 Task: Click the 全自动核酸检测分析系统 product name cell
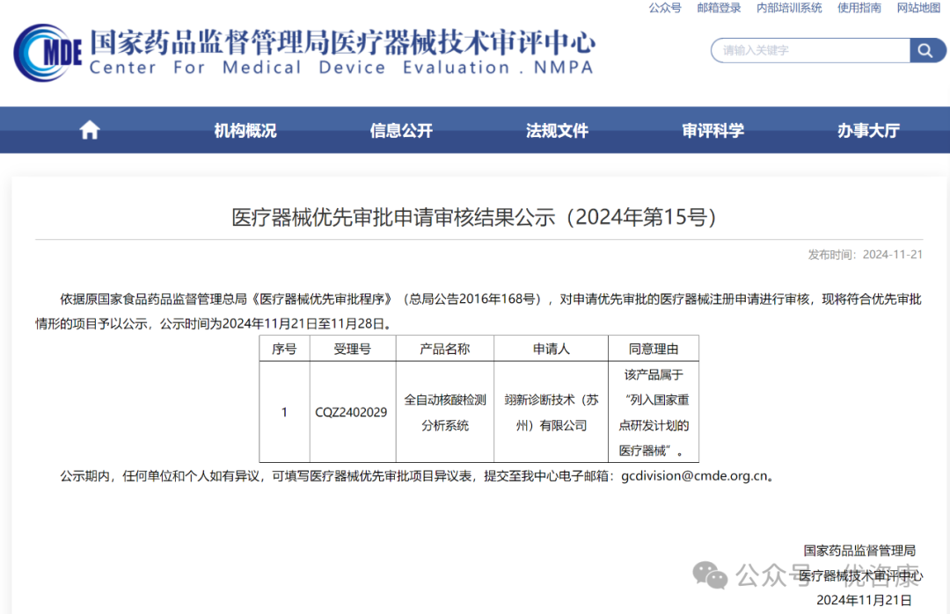[445, 412]
